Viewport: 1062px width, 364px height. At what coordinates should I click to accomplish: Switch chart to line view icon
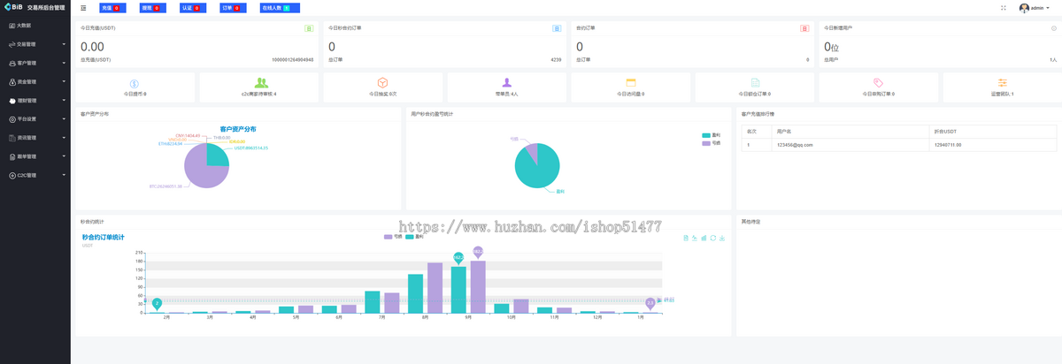tap(695, 238)
